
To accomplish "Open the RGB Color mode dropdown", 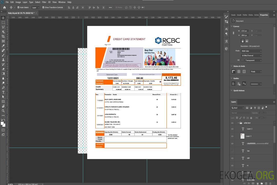I will click(x=251, y=51).
